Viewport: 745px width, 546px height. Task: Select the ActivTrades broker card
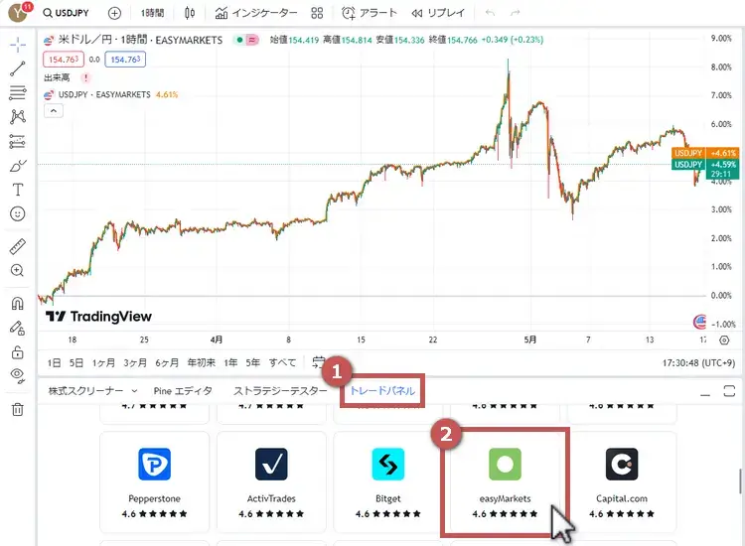(x=271, y=481)
